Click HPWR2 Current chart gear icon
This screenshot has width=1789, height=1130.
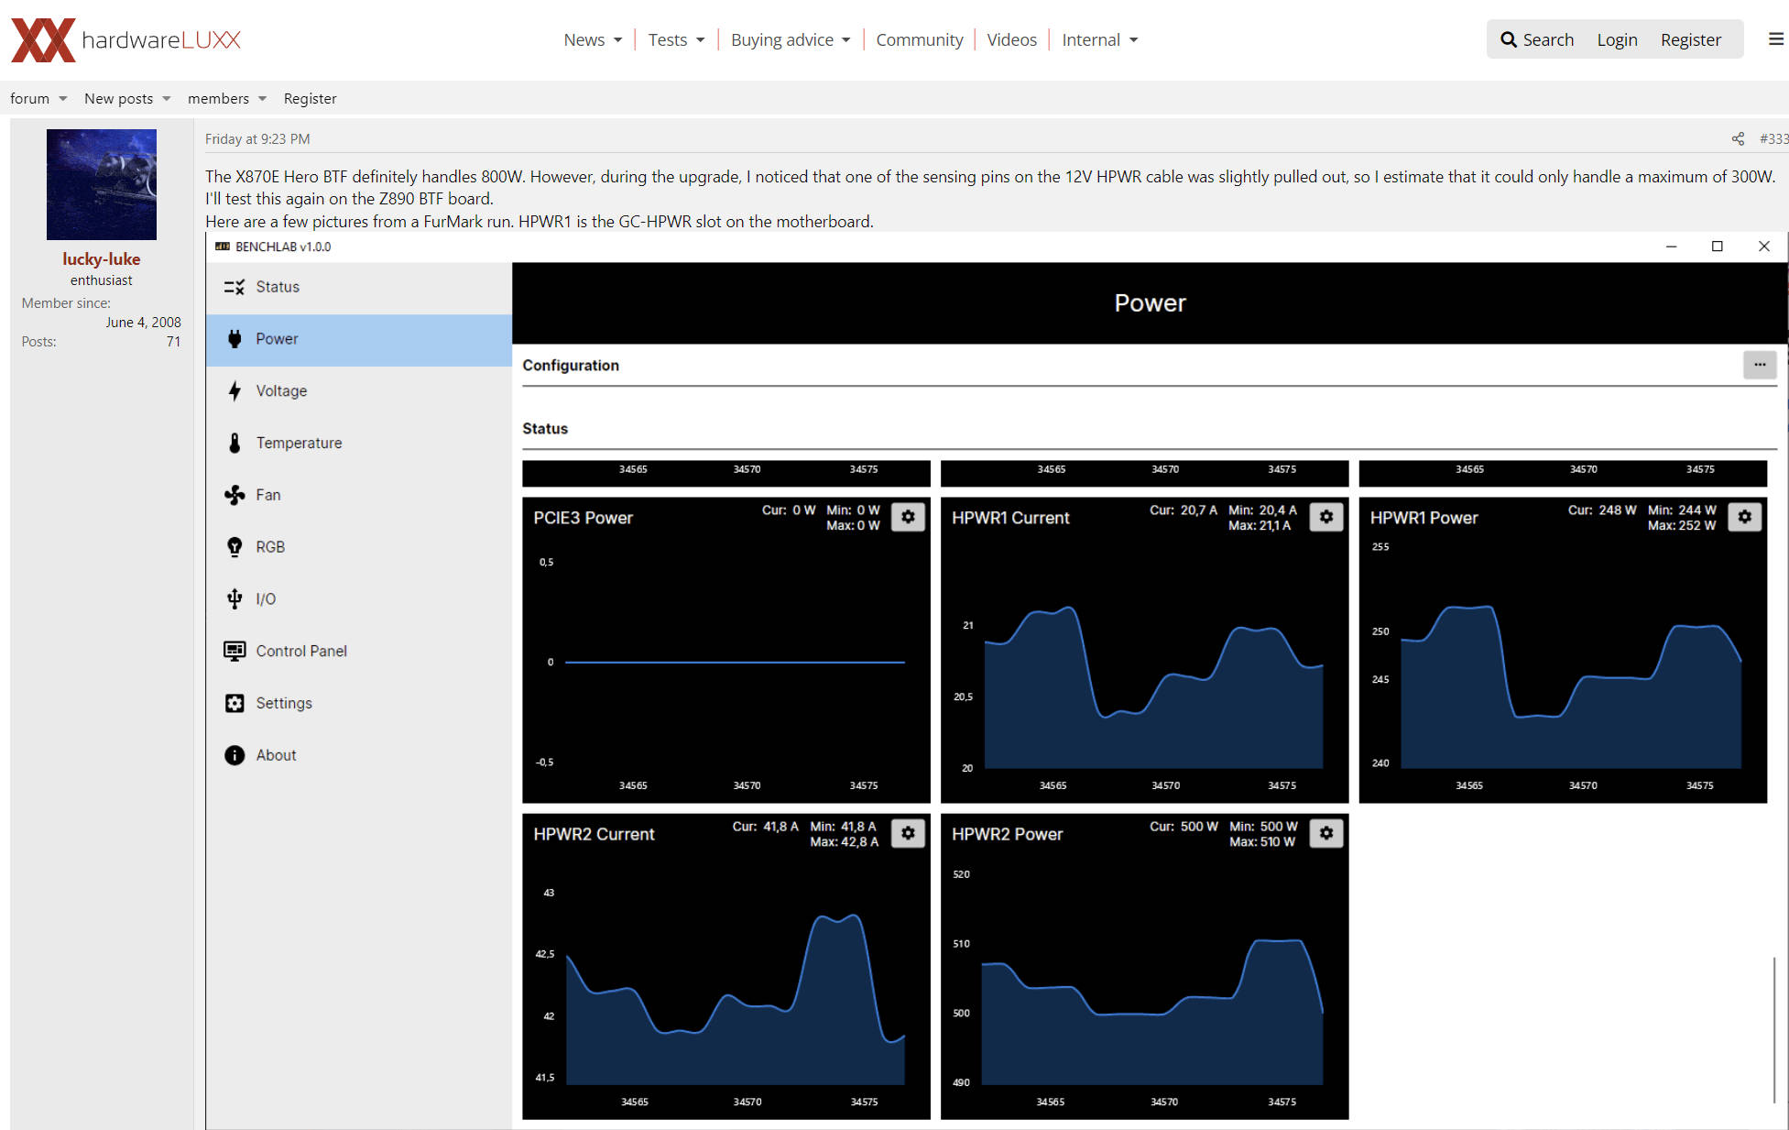coord(908,833)
